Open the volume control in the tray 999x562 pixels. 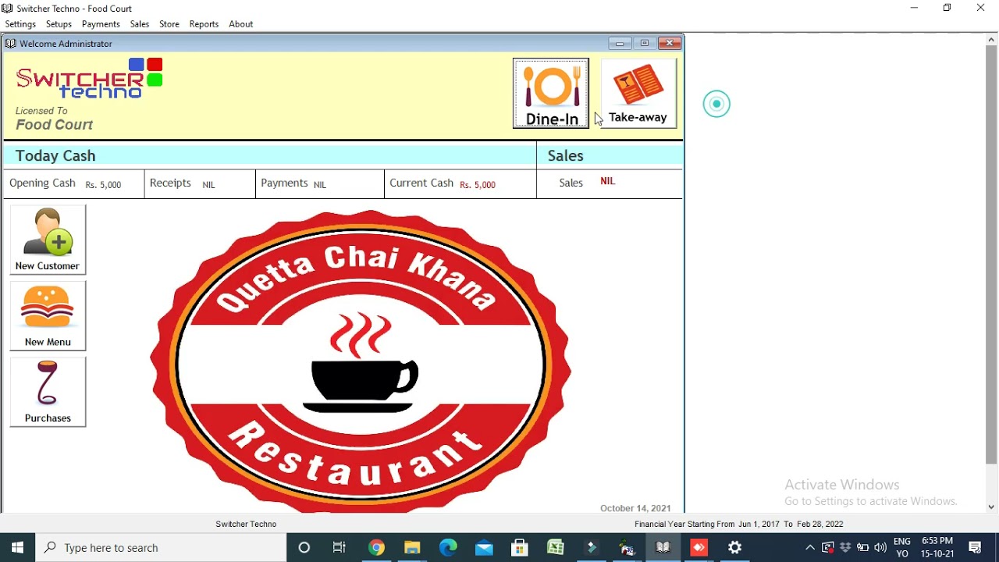click(x=881, y=548)
